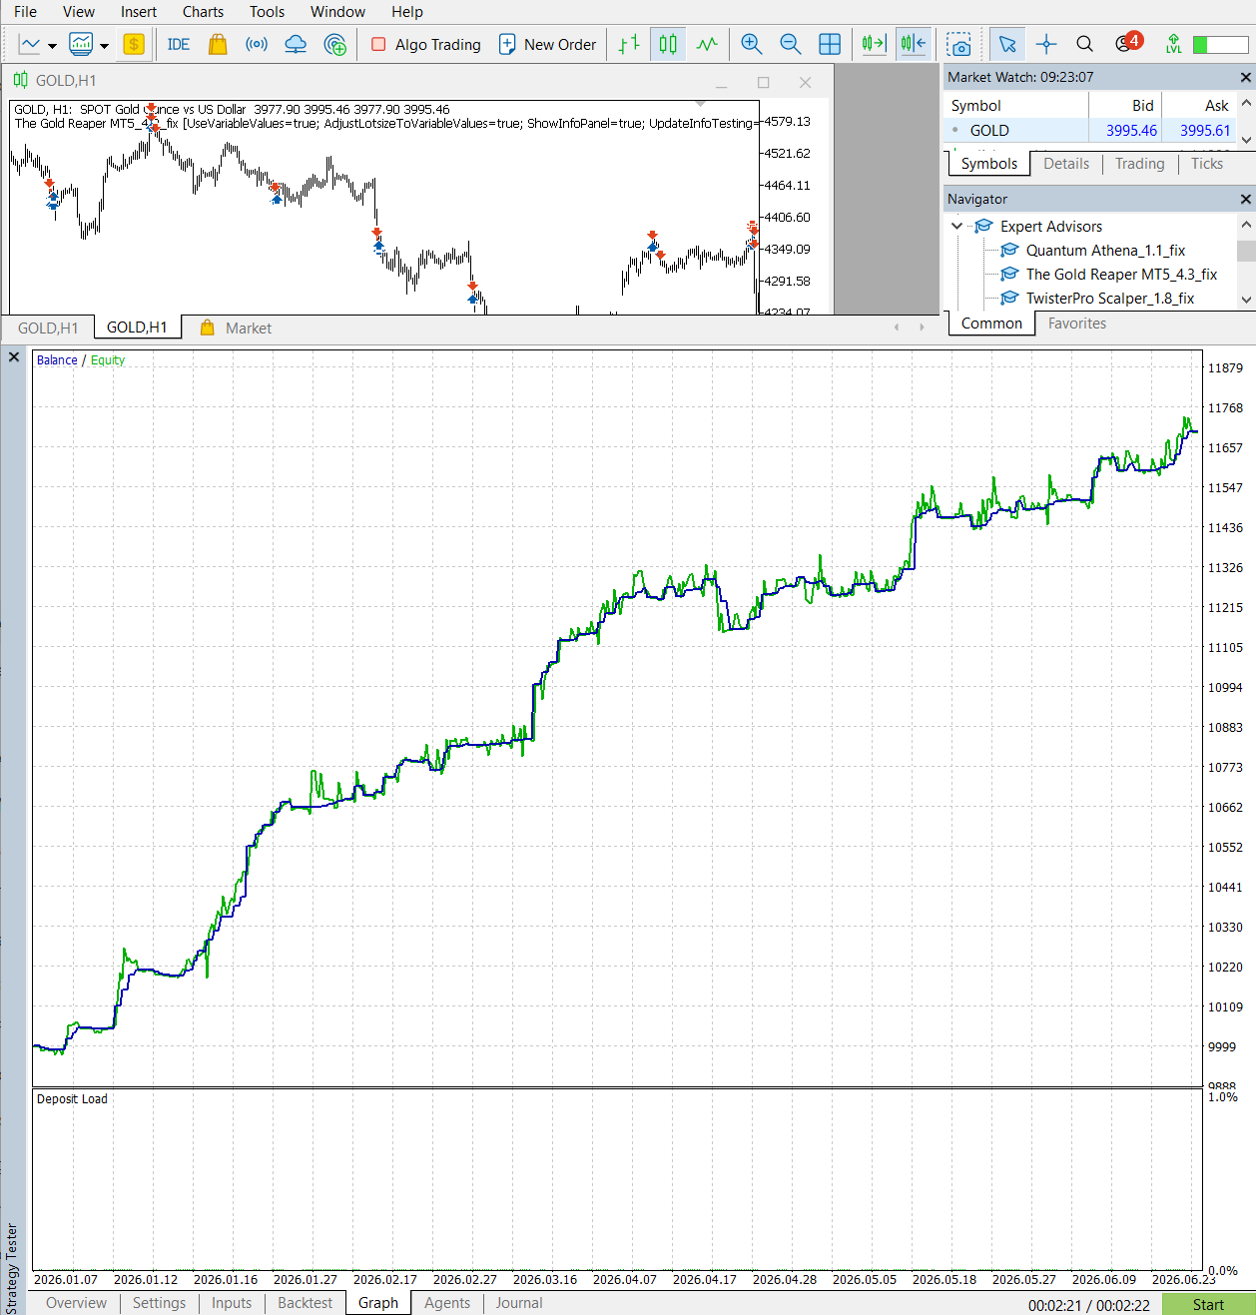Open the Insert menu
1256x1315 pixels.
click(x=139, y=12)
